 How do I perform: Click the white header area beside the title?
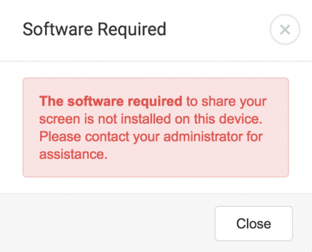point(217,30)
